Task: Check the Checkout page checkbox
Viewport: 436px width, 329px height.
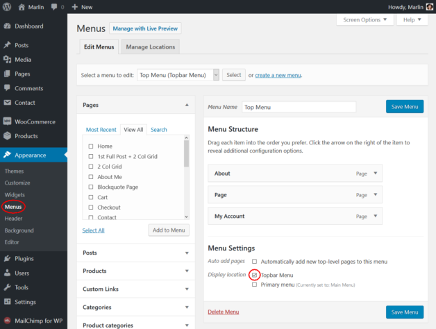Action: click(x=91, y=208)
